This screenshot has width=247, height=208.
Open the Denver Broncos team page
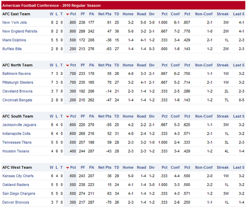tap(15, 203)
